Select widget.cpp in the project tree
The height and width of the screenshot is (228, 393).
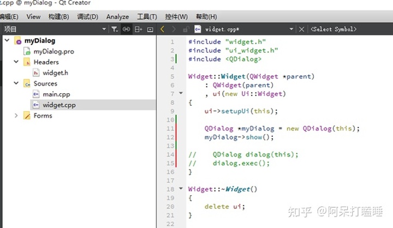(59, 105)
